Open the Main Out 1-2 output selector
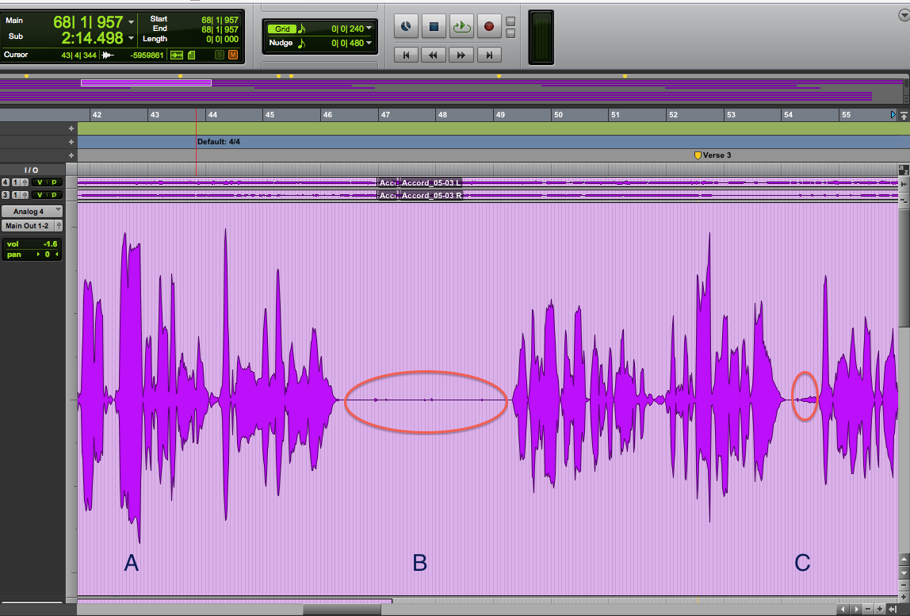 27,226
